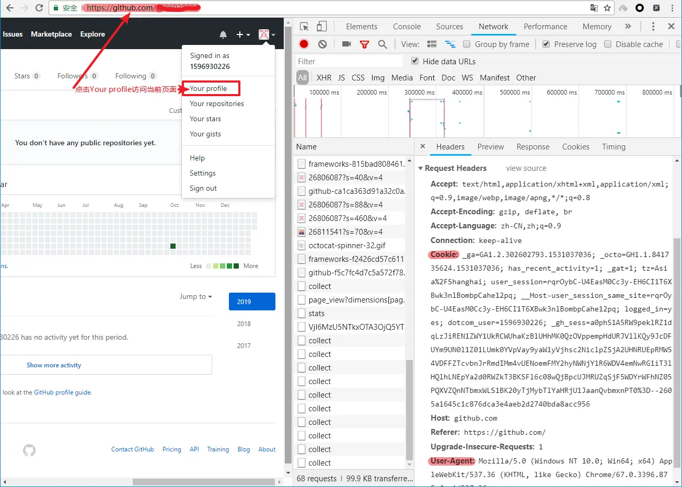Select the page_view?dimensions request row
The image size is (682, 487).
point(351,299)
